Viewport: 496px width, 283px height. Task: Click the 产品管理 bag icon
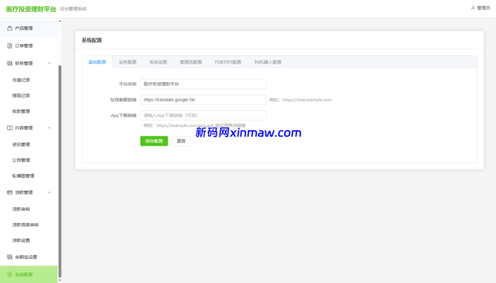click(x=10, y=28)
